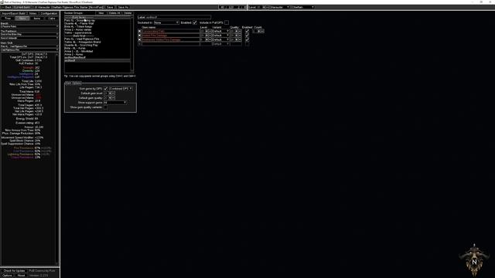Click New socket group button
This screenshot has width=495, height=278.
pos(101,13)
